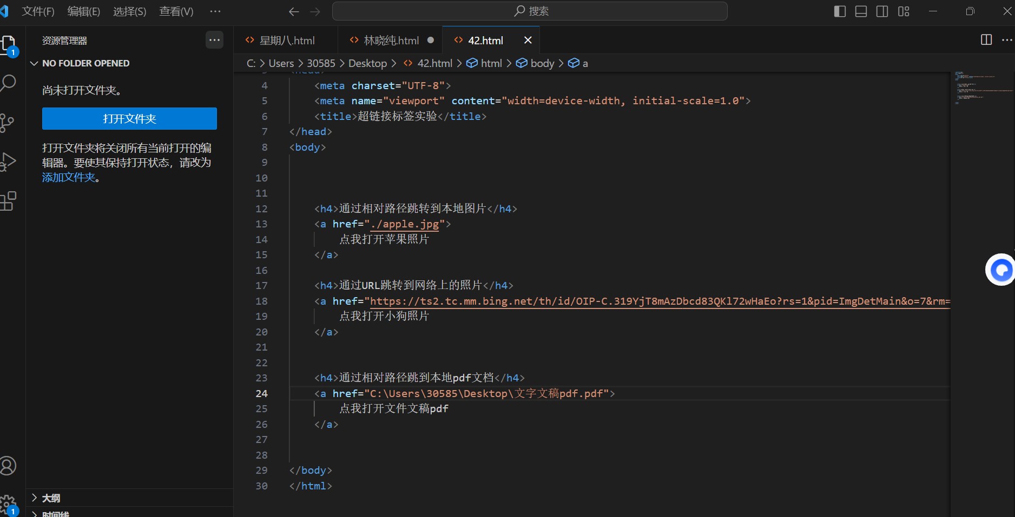The height and width of the screenshot is (517, 1015).
Task: Open customize layout icon in the title bar
Action: coord(904,11)
